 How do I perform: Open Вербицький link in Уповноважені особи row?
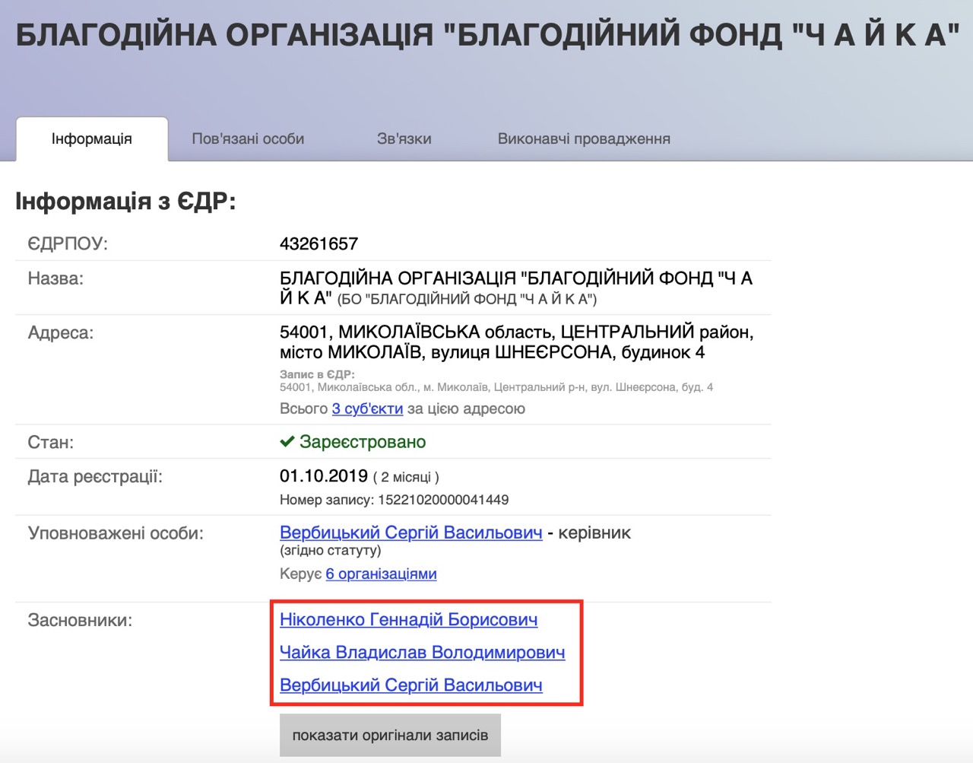[410, 533]
